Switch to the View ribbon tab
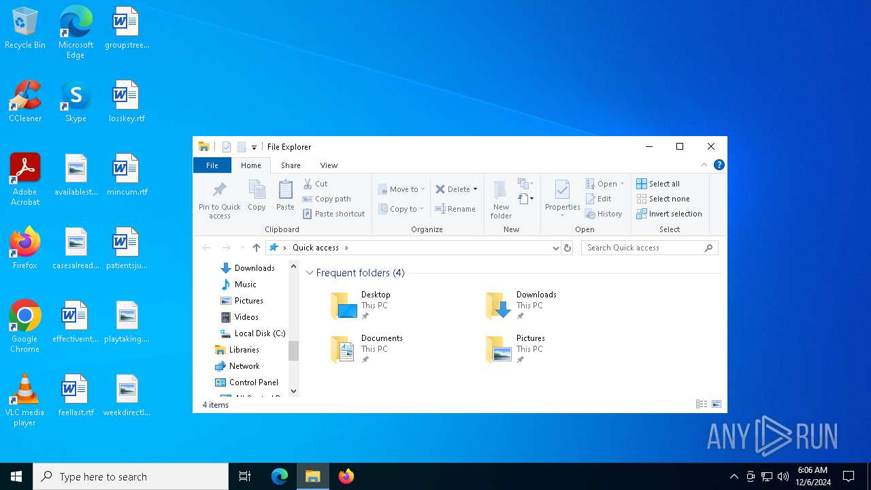The width and height of the screenshot is (871, 490). [329, 165]
